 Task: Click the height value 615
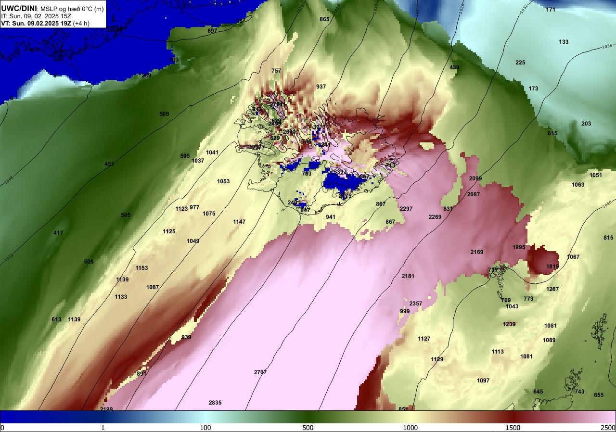[552, 133]
